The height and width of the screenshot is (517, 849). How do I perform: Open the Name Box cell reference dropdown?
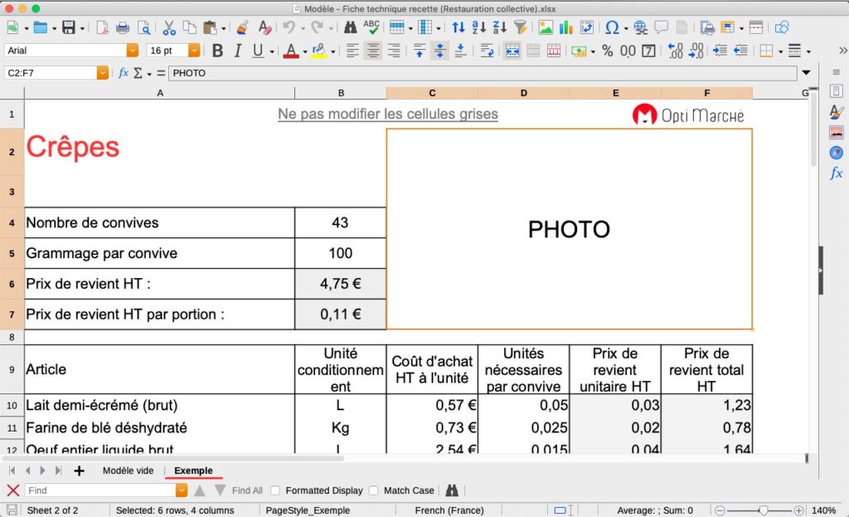point(103,73)
